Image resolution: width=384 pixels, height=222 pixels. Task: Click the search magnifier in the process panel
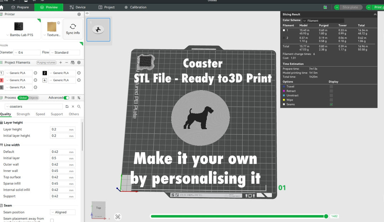[x=78, y=106]
